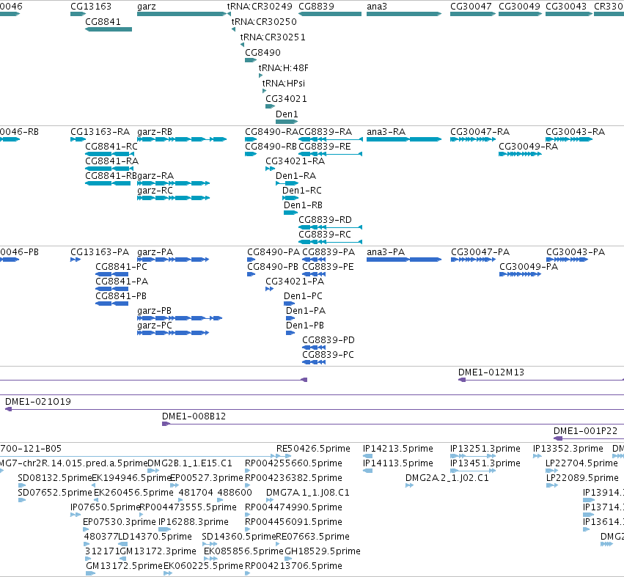The width and height of the screenshot is (624, 577).
Task: Select the tRNA:HPsi label
Action: click(x=283, y=84)
